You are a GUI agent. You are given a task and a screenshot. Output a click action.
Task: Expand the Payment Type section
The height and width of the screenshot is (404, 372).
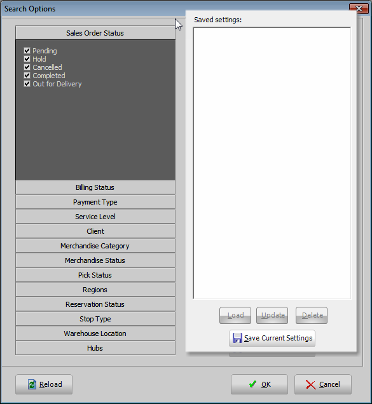point(95,202)
